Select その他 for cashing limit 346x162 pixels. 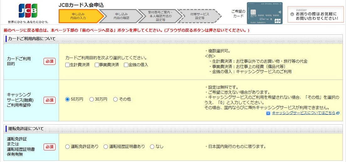[x=115, y=99]
